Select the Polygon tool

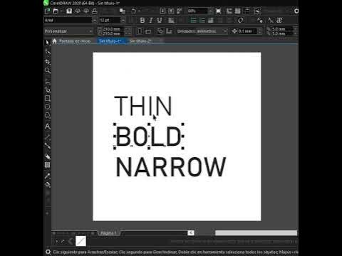click(48, 115)
